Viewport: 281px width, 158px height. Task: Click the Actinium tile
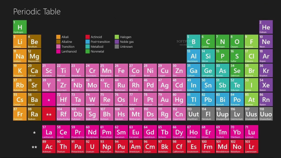pyautogui.click(x=49, y=146)
